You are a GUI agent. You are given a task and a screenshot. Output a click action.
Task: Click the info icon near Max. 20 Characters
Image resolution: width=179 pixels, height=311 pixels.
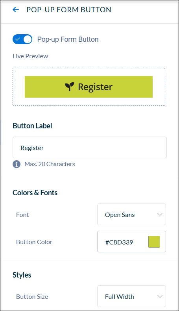(x=17, y=164)
